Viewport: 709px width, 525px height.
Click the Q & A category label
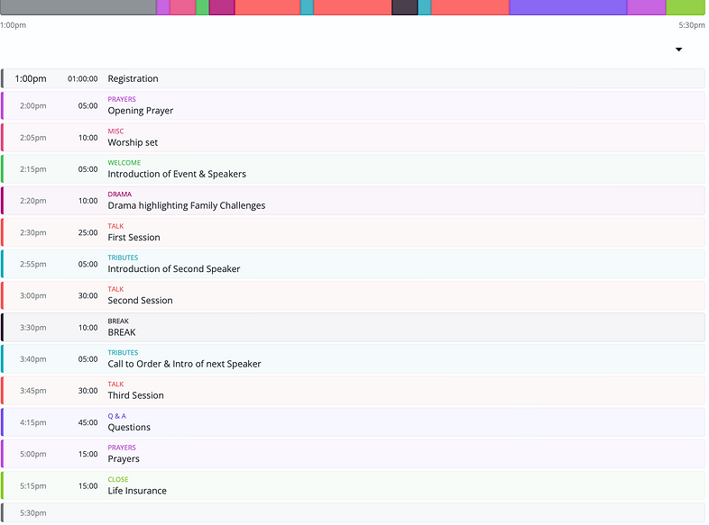click(x=116, y=416)
